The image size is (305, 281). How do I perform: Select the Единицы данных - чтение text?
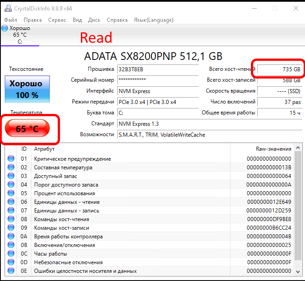click(67, 202)
